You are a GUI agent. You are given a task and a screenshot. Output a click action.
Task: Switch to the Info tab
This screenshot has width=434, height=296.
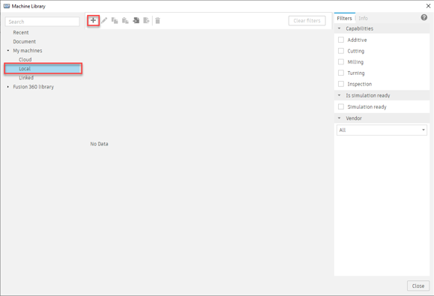coord(363,18)
